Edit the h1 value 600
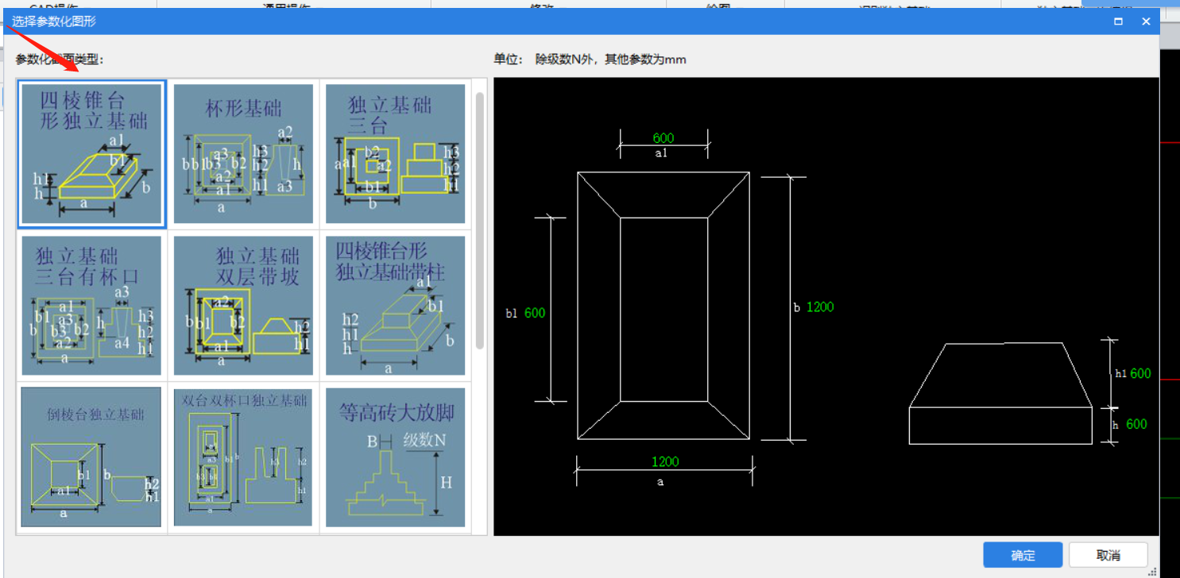This screenshot has width=1180, height=578. (x=1140, y=373)
